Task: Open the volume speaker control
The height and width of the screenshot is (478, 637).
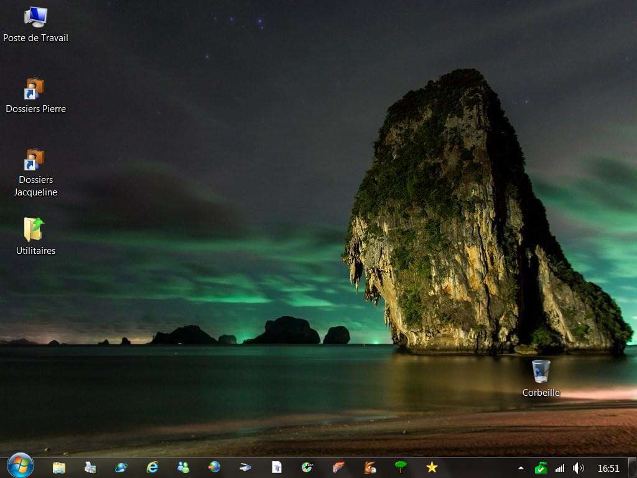Action: click(578, 467)
